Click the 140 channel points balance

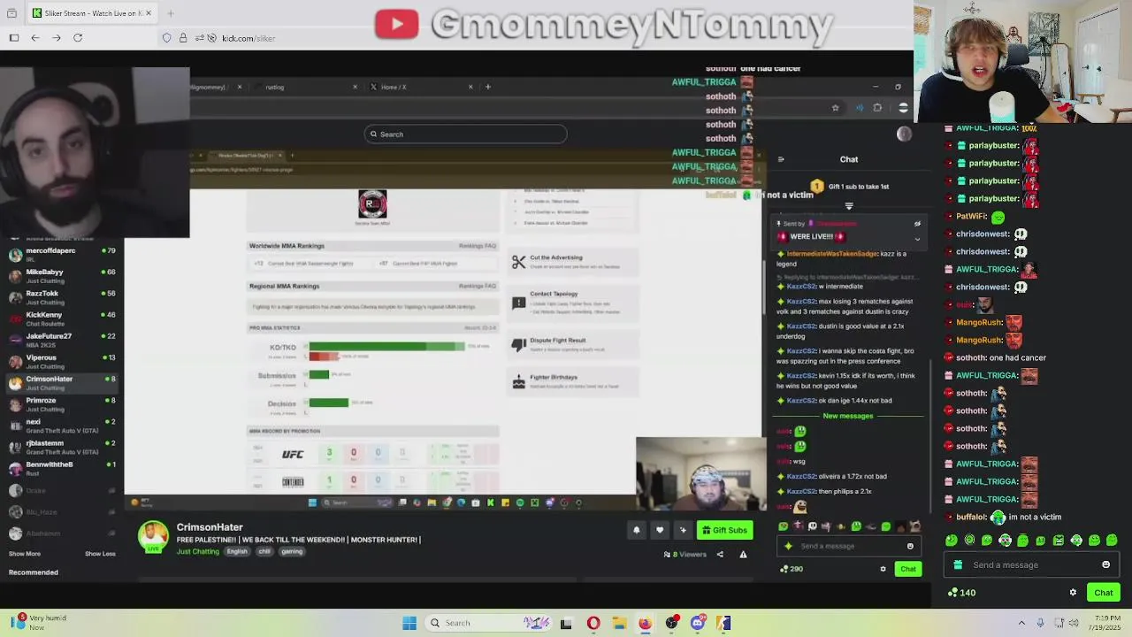click(x=961, y=593)
